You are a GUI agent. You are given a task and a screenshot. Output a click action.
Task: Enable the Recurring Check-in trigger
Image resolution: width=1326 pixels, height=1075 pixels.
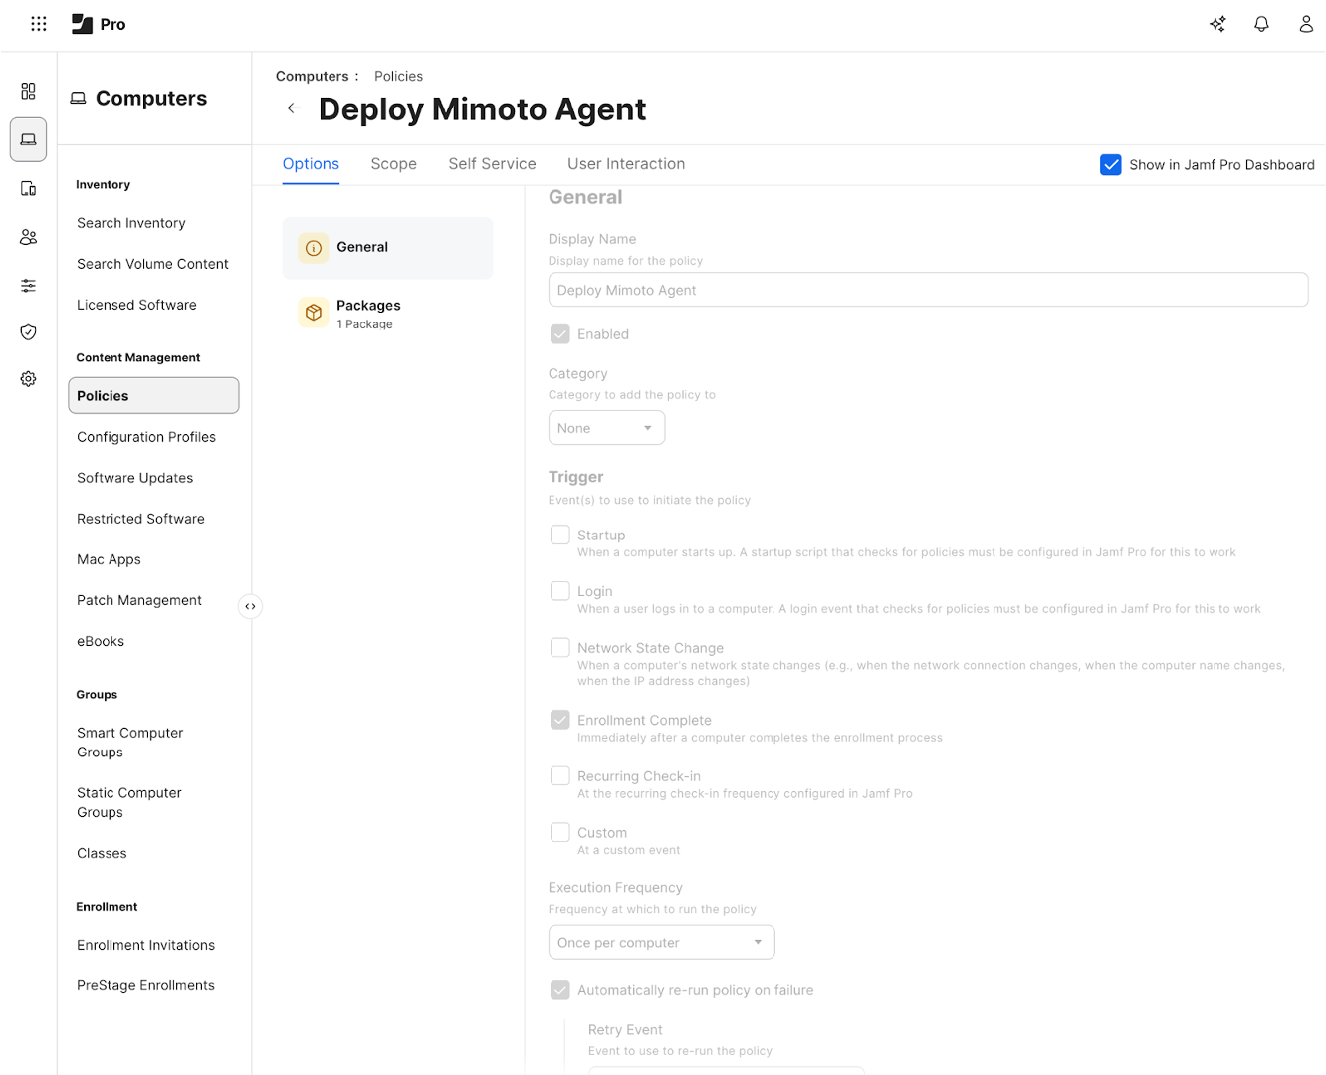pyautogui.click(x=560, y=776)
